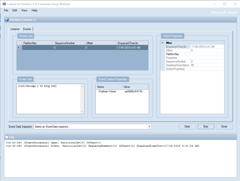Select the Postman-Token custom property row
The image size is (240, 181).
pyautogui.click(x=122, y=91)
